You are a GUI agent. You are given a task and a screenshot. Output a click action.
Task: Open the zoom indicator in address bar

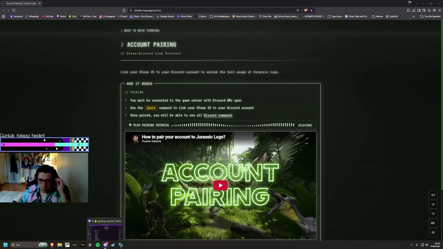pos(298,10)
